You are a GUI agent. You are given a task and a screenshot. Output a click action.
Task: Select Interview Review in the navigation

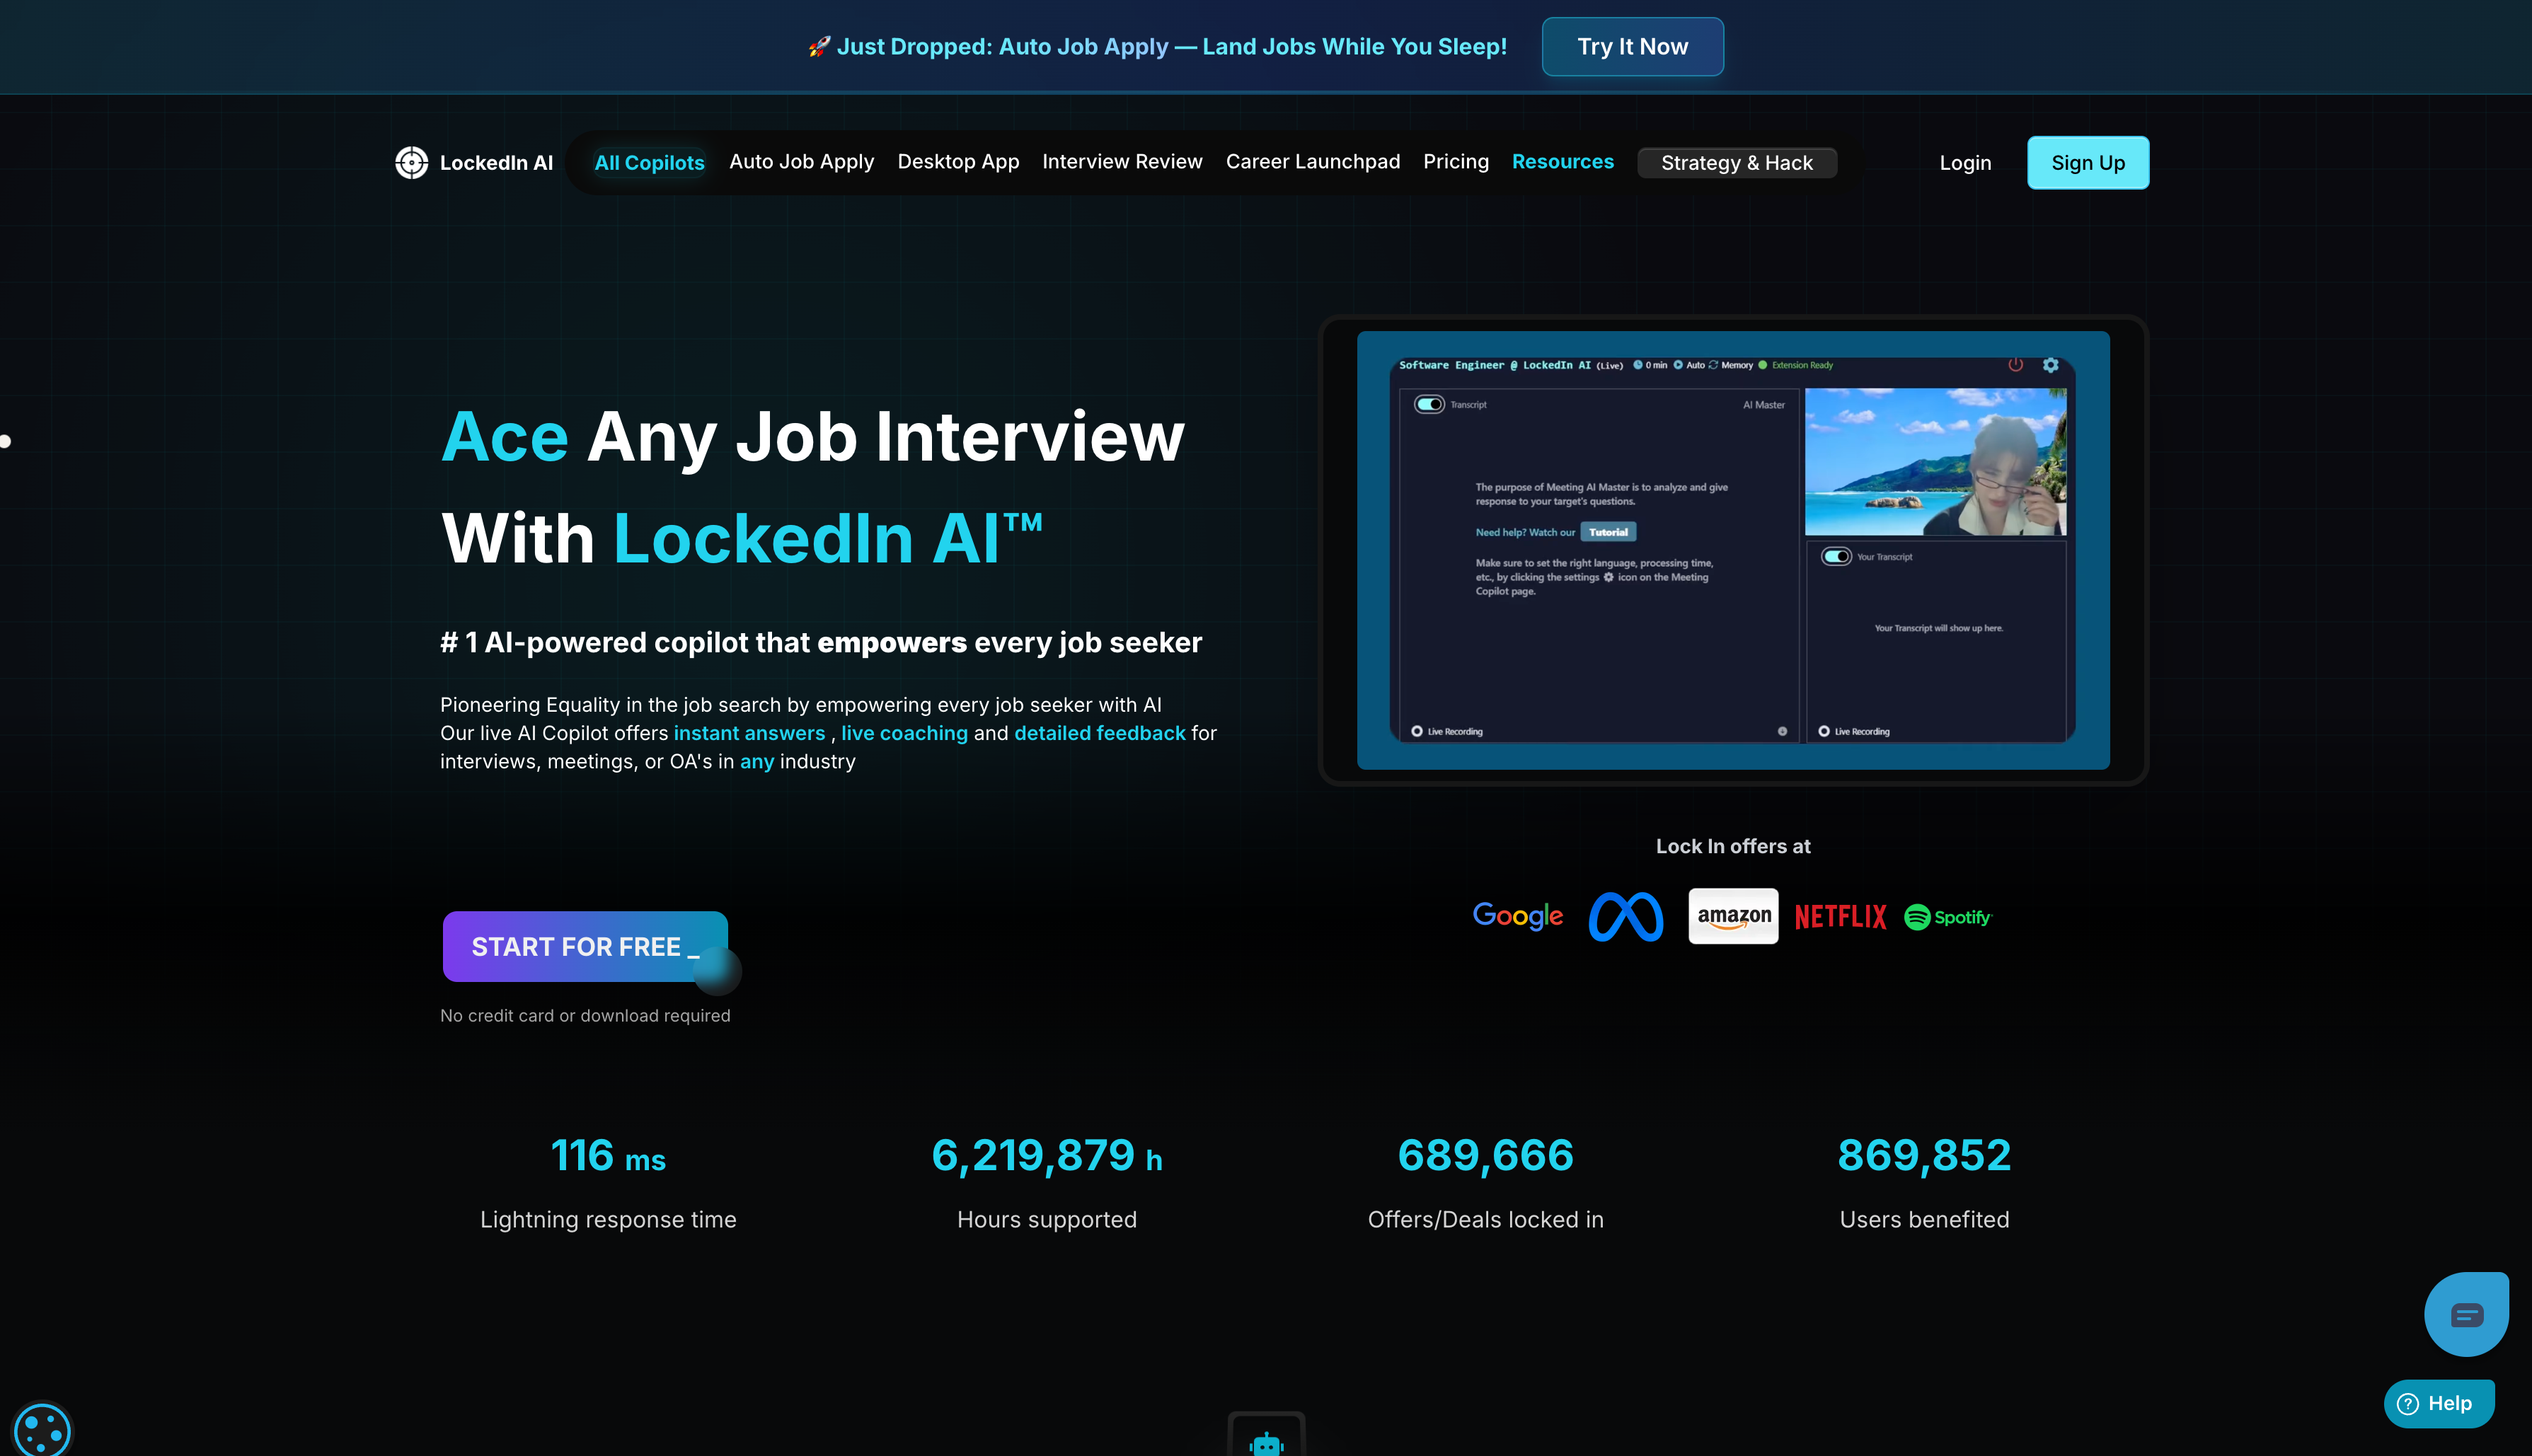tap(1122, 162)
